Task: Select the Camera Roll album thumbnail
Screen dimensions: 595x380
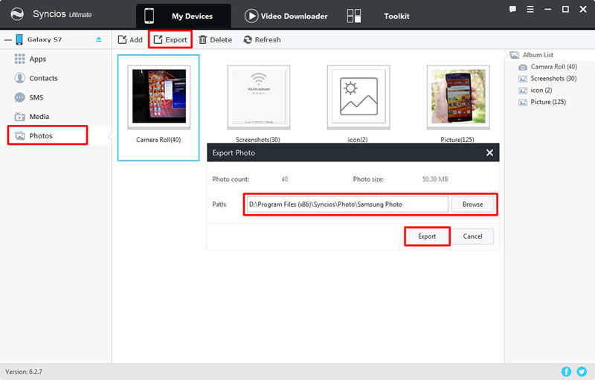Action: 159,97
